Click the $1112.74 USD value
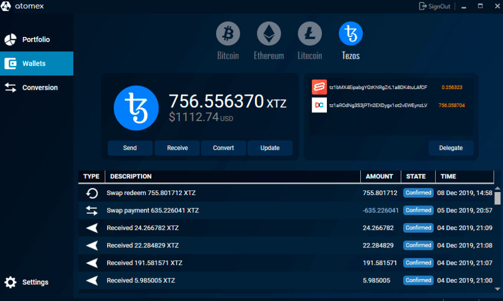This screenshot has width=503, height=301. [x=201, y=117]
